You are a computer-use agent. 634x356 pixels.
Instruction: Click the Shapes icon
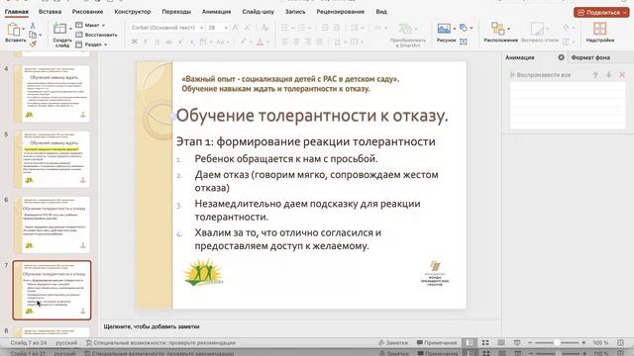464,28
